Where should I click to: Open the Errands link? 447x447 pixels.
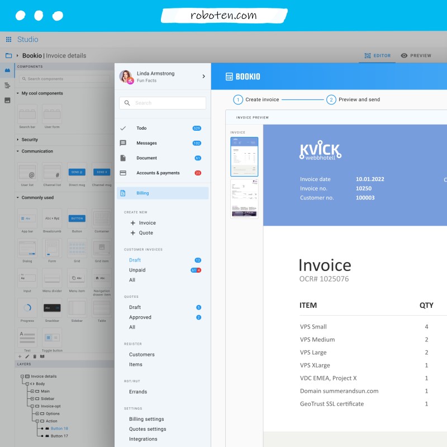coord(138,392)
